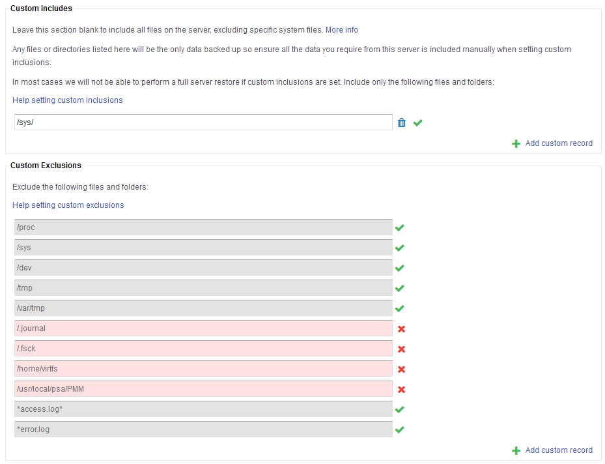This screenshot has width=605, height=464.
Task: Toggle the green check next to /dev exclusion
Action: click(400, 268)
